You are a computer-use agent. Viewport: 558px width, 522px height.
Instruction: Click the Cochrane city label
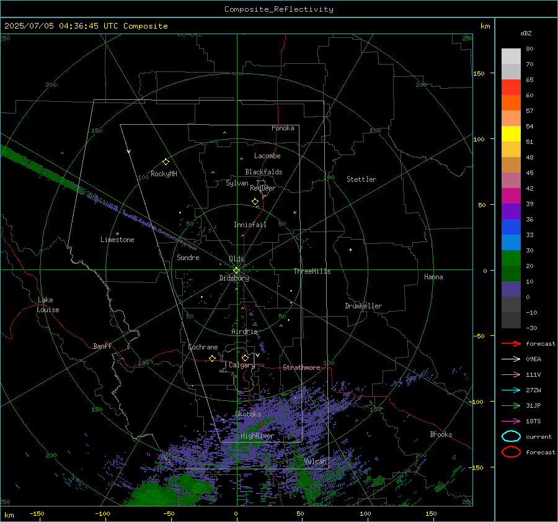tap(203, 347)
